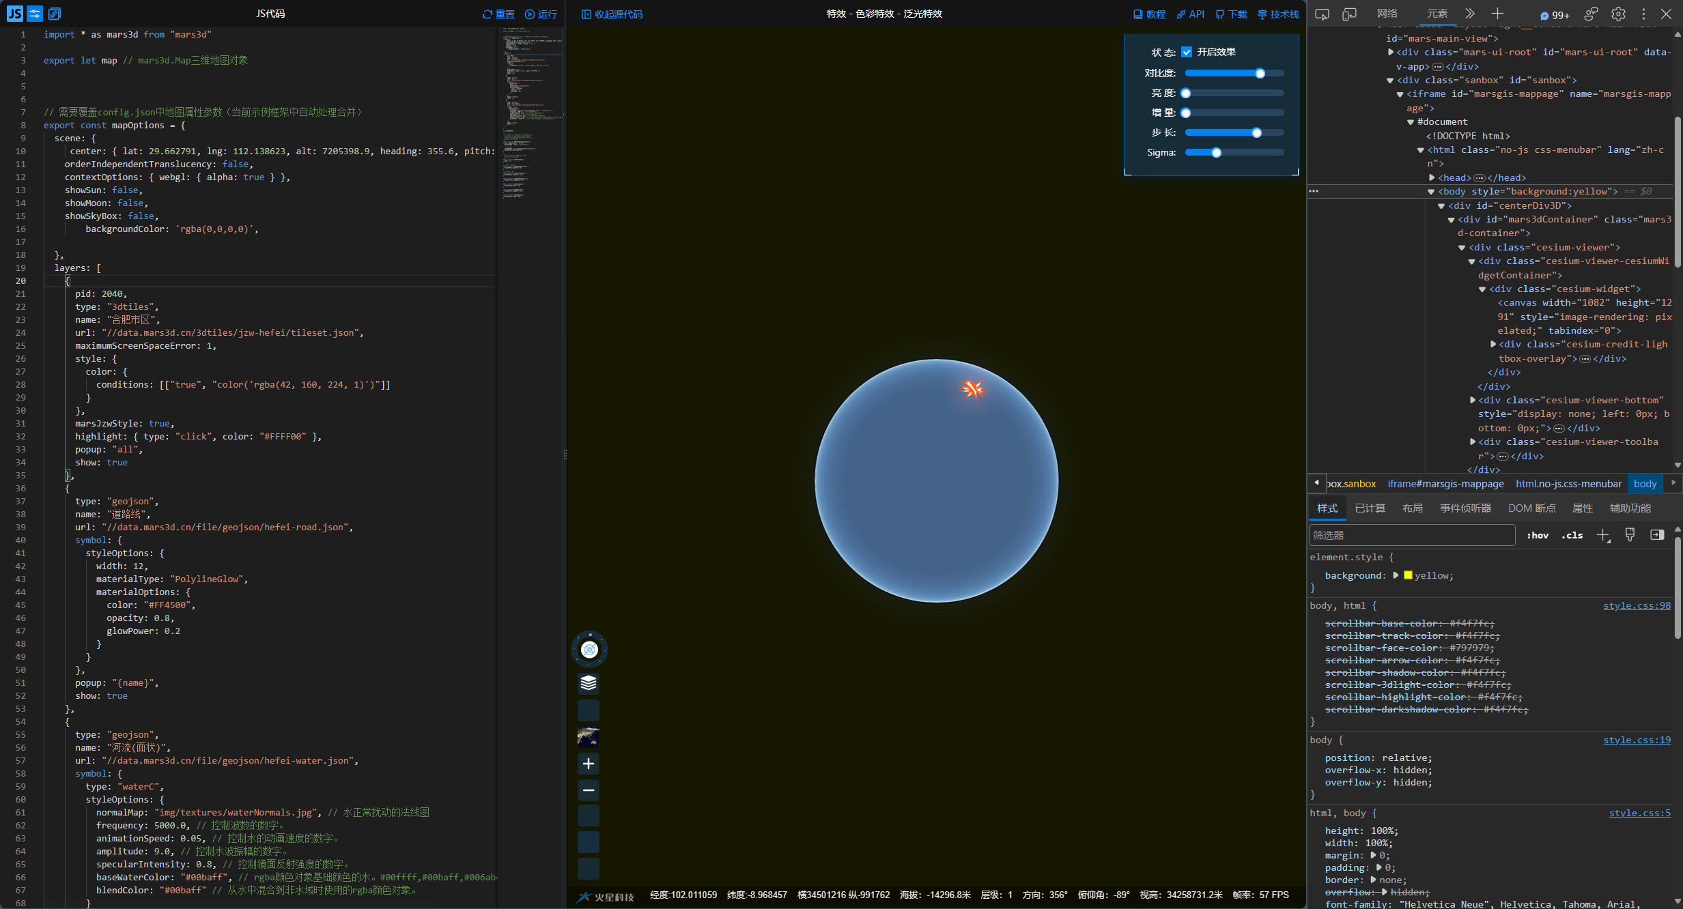Open the 辅助功能 accessibility tab
The image size is (1683, 909).
(1630, 508)
